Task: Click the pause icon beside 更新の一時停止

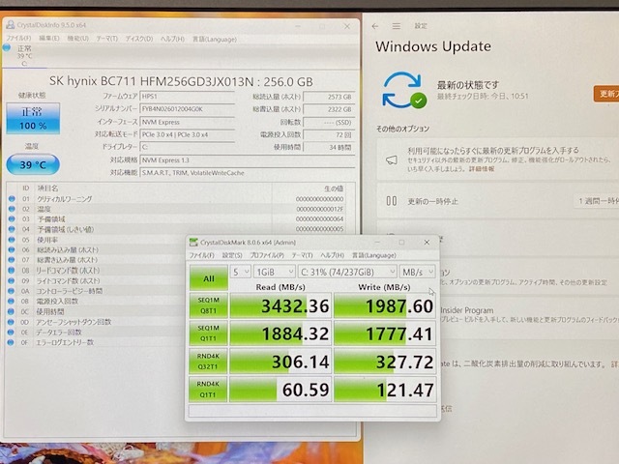Action: (391, 201)
